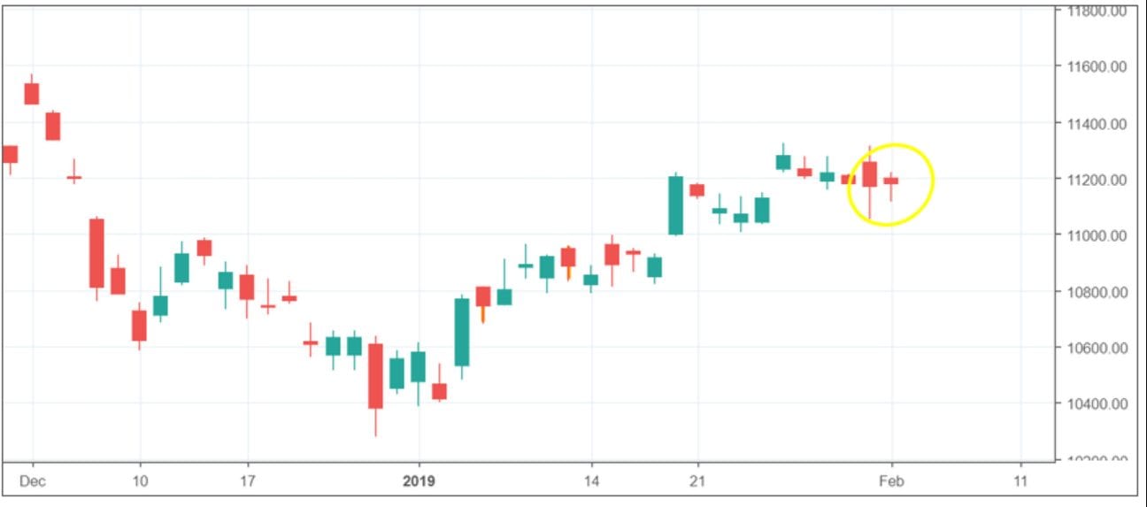Click the red candle with the lowest wick near 10300

375,376
